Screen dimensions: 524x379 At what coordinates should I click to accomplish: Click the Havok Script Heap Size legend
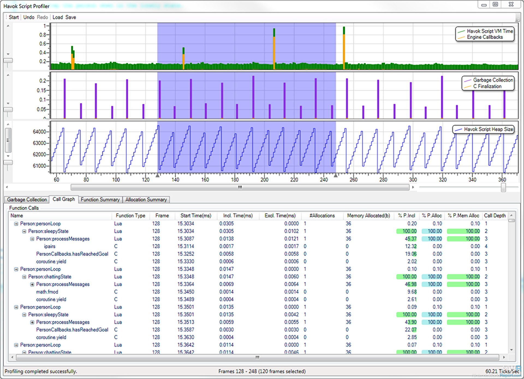pos(484,129)
